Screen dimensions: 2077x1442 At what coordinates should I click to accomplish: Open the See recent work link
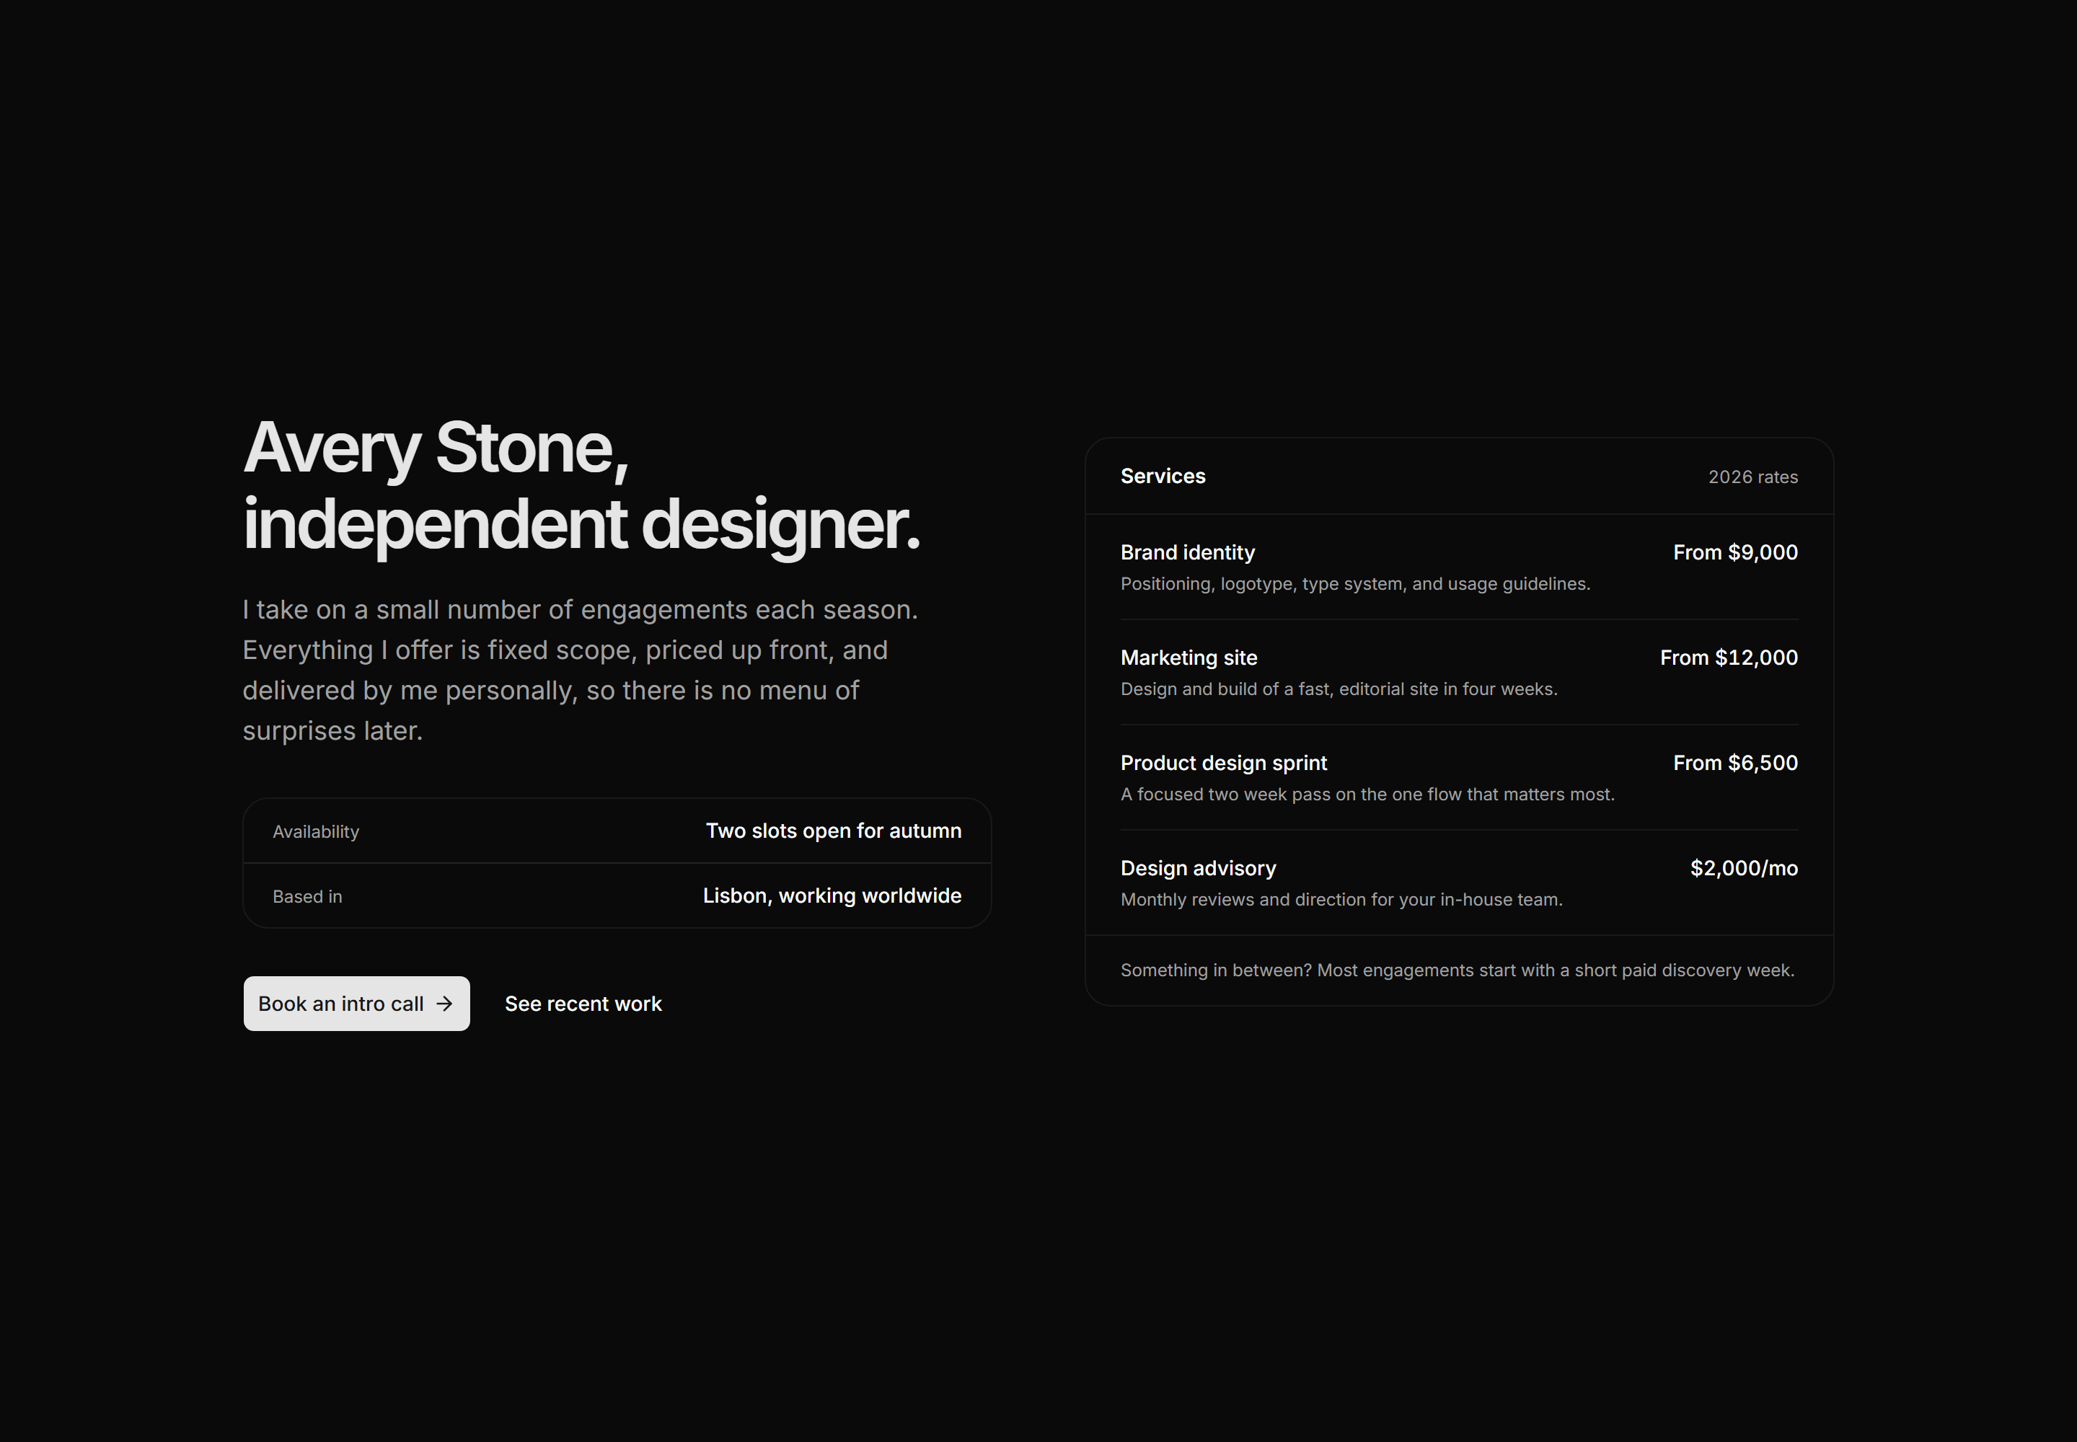583,1004
